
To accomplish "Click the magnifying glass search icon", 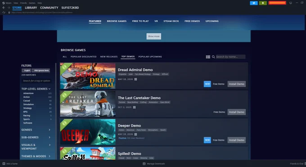I will pos(213,57).
